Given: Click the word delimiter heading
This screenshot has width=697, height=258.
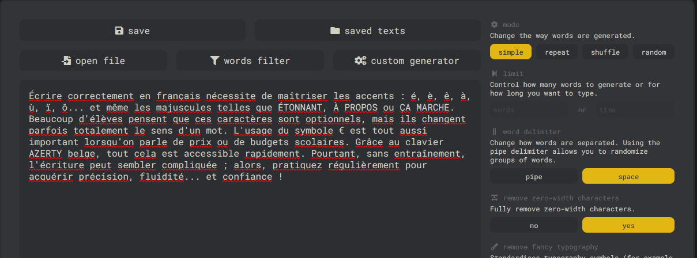Looking at the screenshot, I should [x=532, y=132].
